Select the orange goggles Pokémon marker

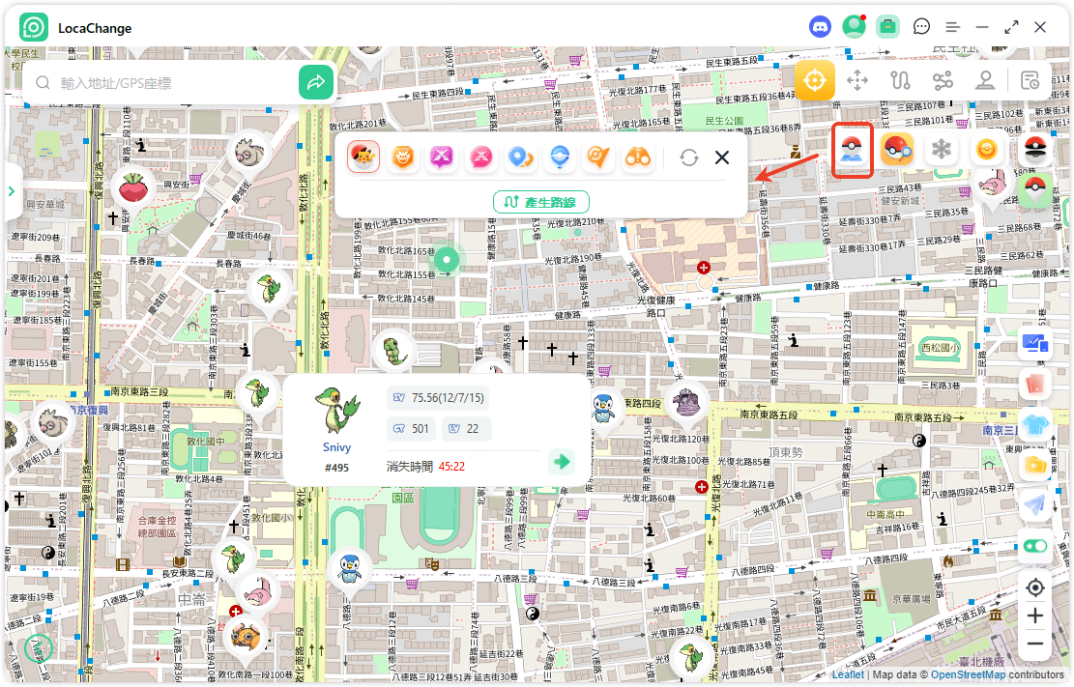click(246, 637)
